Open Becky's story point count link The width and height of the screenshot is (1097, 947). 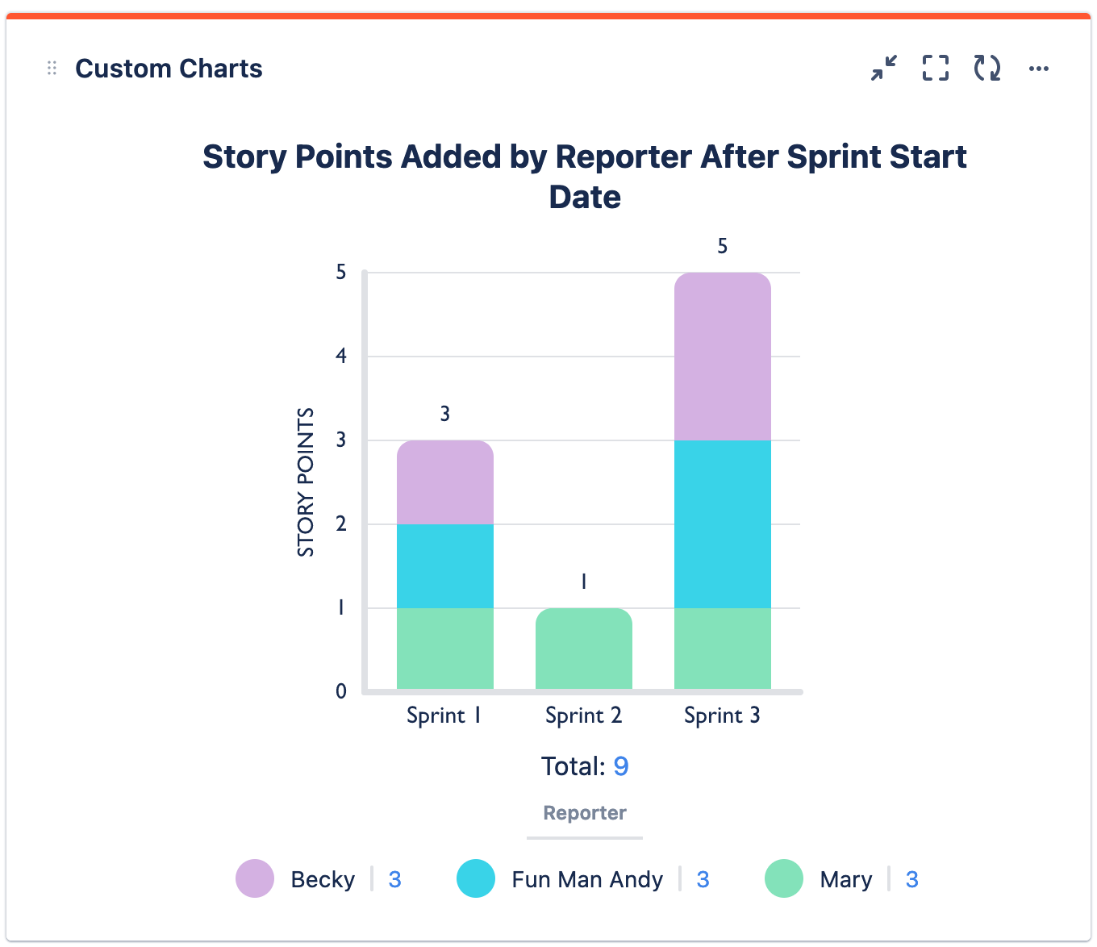(x=394, y=879)
